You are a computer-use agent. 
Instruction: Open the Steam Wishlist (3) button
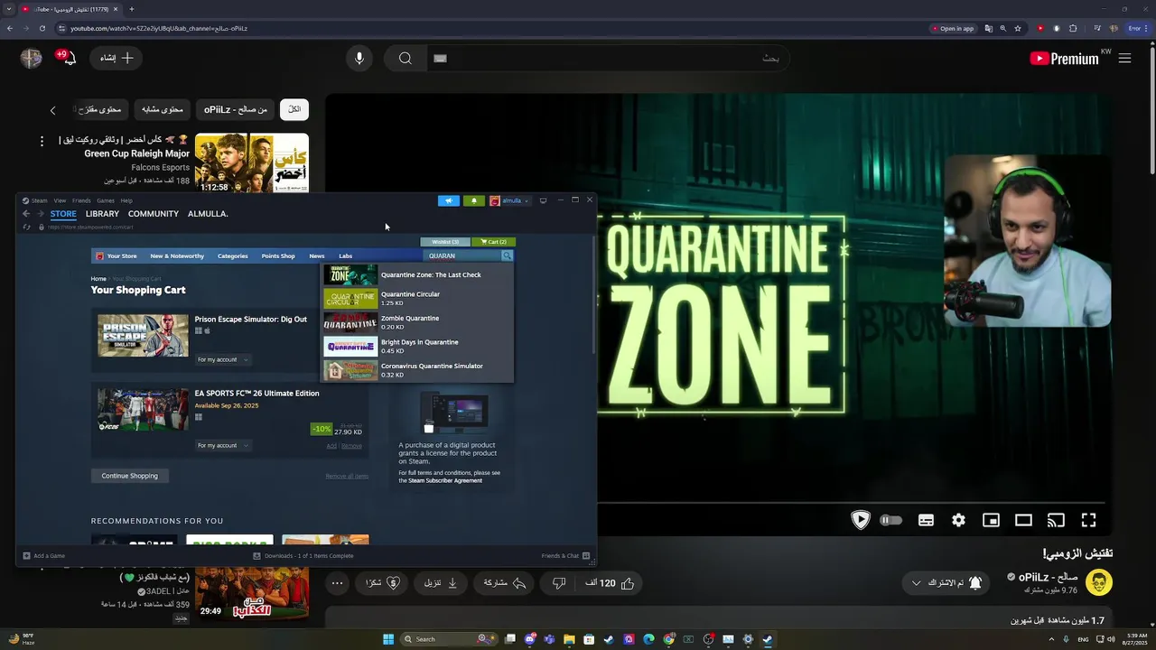pos(445,242)
